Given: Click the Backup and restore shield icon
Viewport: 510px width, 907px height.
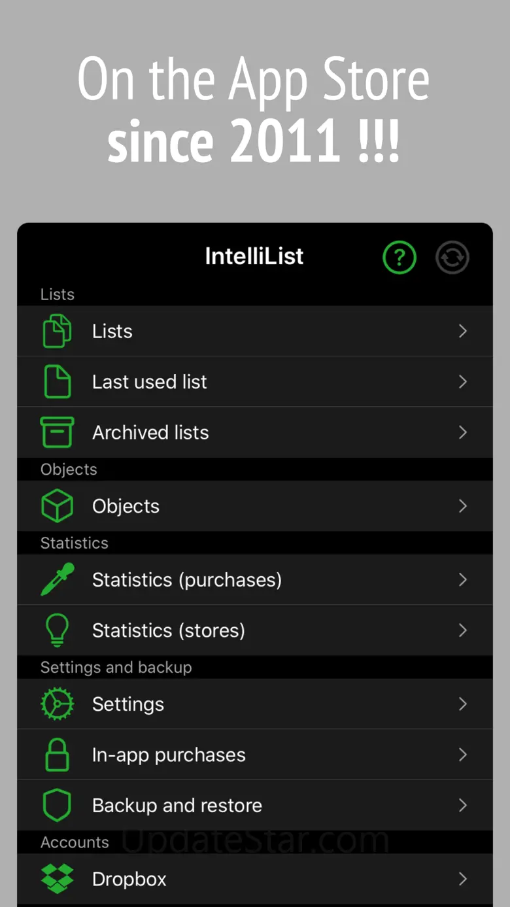Looking at the screenshot, I should [57, 805].
